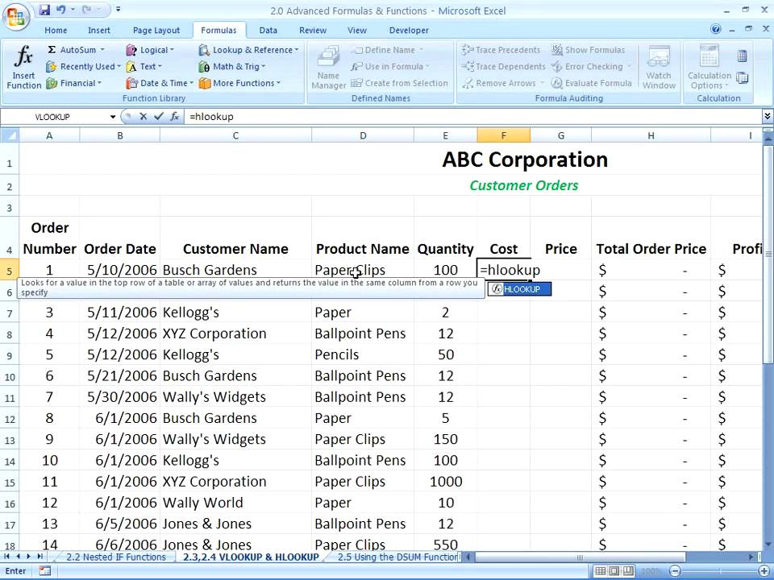Open Customize Quick Access Toolbar dropdown
The image size is (774, 580).
119,10
